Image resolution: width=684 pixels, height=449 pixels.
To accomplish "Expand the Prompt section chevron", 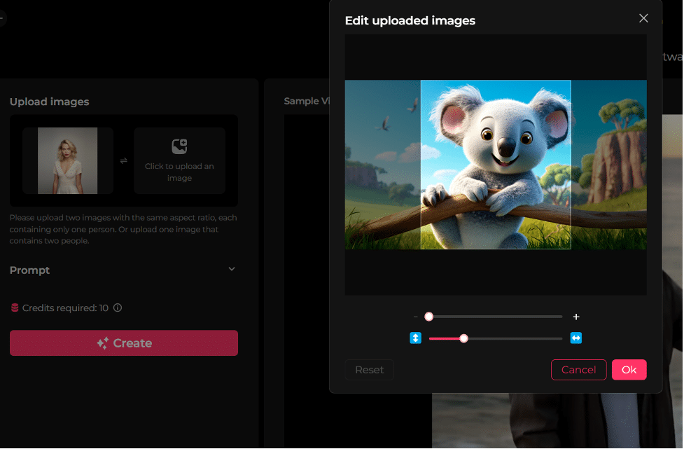I will click(231, 269).
